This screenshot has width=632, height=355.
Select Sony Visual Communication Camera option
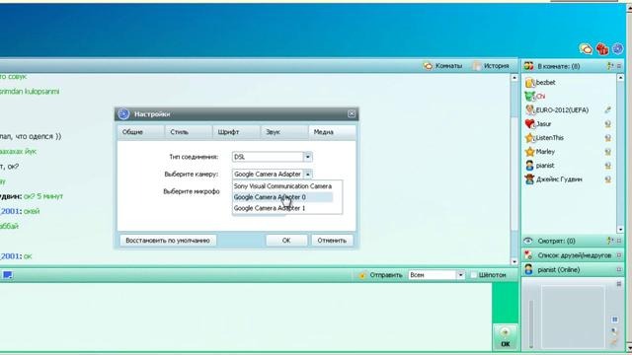click(283, 186)
